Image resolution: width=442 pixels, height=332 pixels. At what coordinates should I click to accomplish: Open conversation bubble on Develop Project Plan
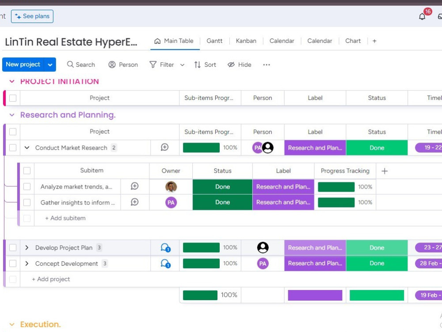click(x=164, y=247)
